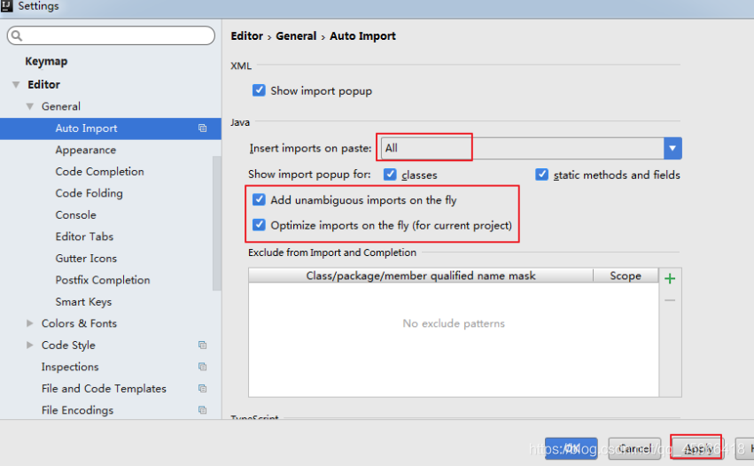Open File Encodings settings page
The width and height of the screenshot is (754, 466).
pyautogui.click(x=77, y=410)
